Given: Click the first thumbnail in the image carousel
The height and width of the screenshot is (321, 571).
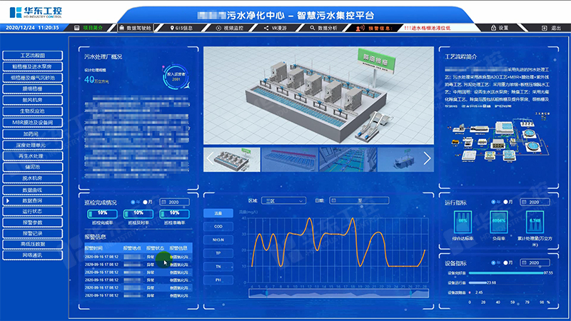Looking at the screenshot, I should (231, 159).
